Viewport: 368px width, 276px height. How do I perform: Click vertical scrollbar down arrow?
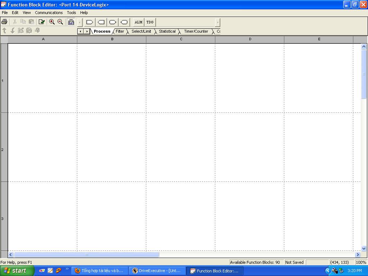(x=364, y=248)
